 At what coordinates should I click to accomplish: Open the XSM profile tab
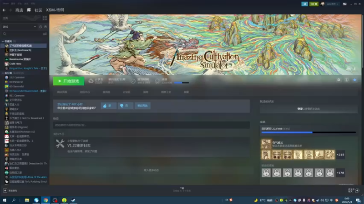click(55, 10)
